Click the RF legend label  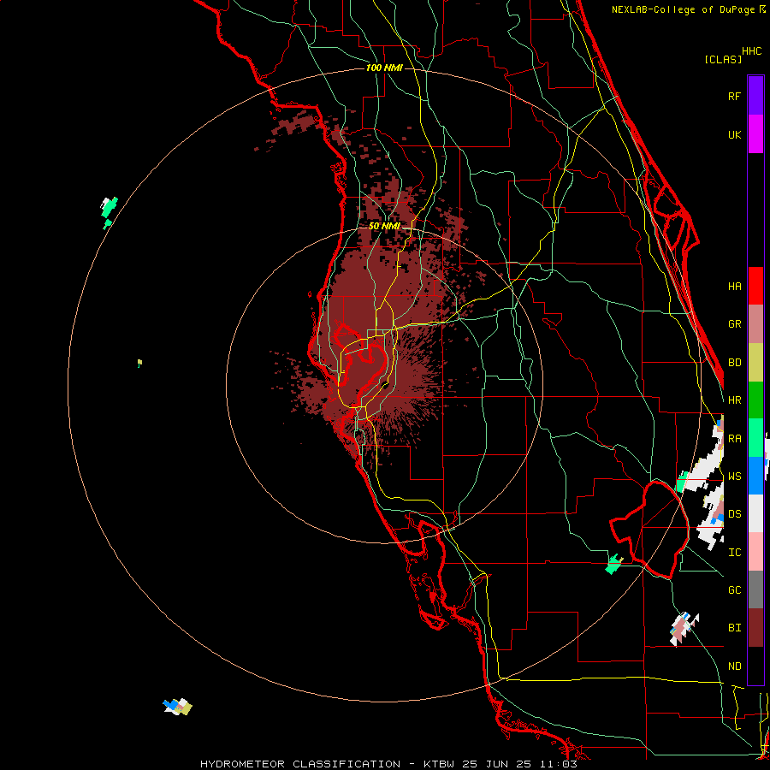(x=734, y=96)
